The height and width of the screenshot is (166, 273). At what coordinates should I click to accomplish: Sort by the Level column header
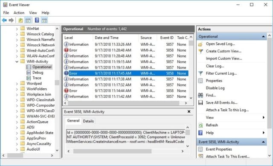click(x=78, y=38)
